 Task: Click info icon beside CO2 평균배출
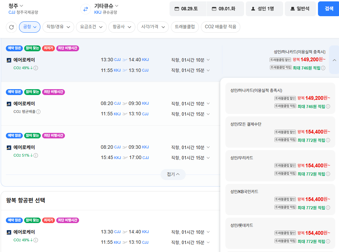[38, 112]
